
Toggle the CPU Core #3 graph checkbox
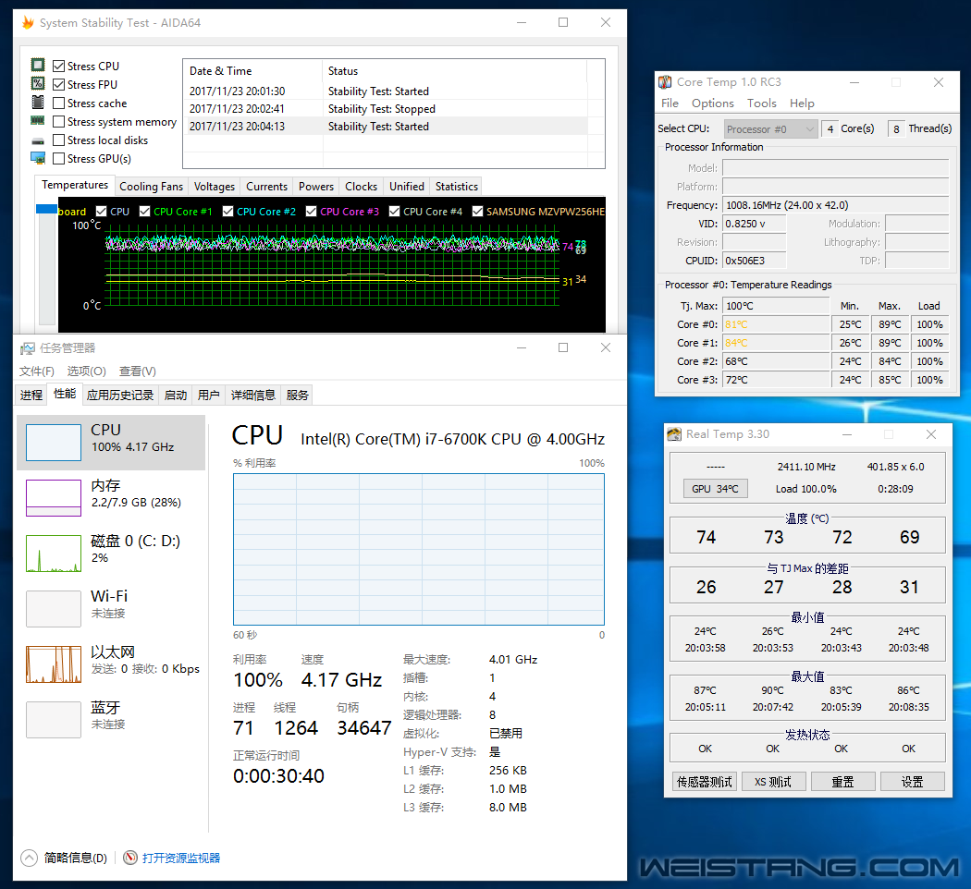coord(312,211)
